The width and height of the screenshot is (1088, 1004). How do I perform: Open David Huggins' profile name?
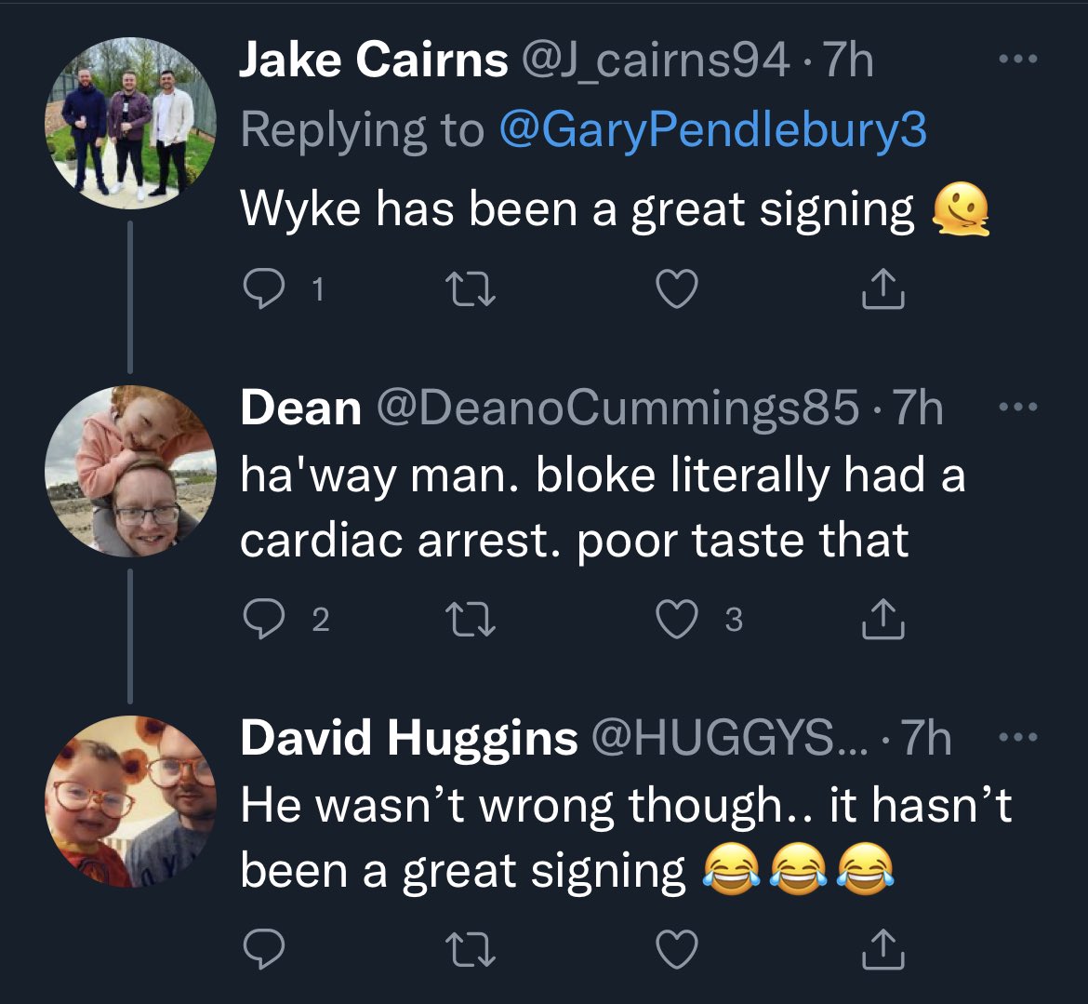408,737
